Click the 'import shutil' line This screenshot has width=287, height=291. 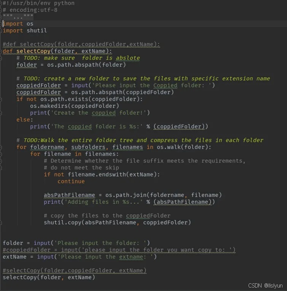(25, 30)
